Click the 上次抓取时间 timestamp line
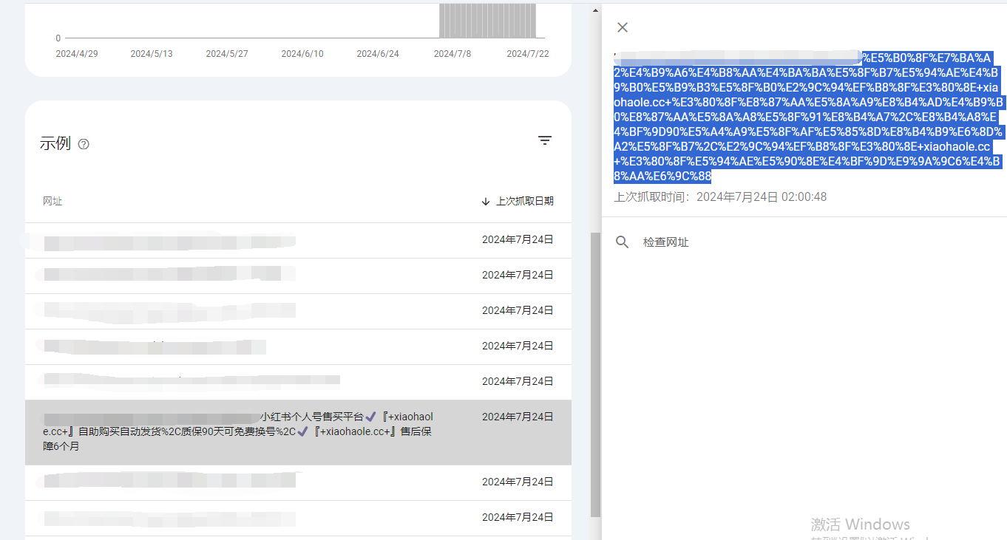 720,197
